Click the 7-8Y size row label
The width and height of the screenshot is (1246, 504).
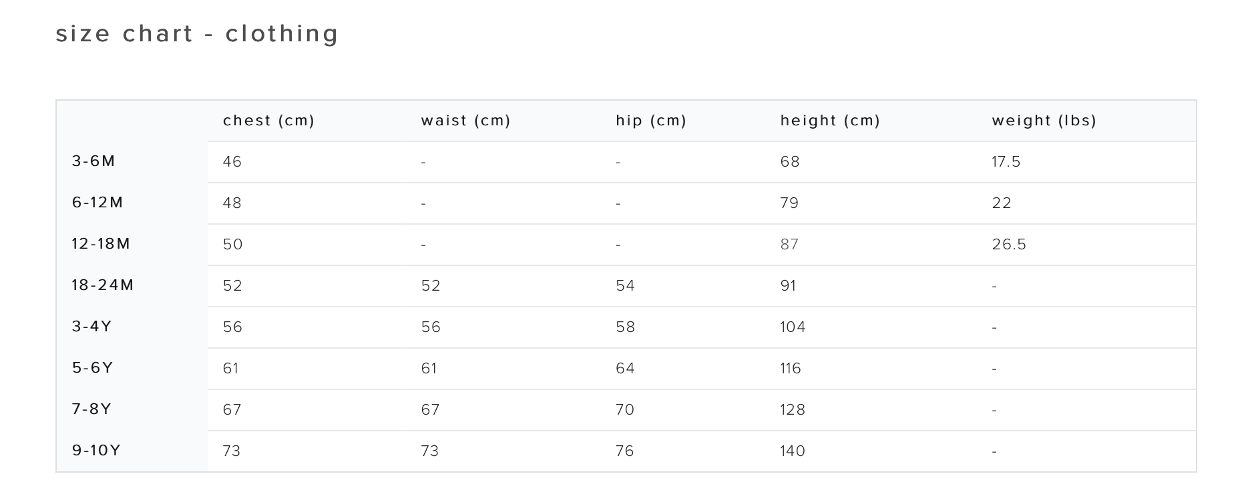point(91,409)
